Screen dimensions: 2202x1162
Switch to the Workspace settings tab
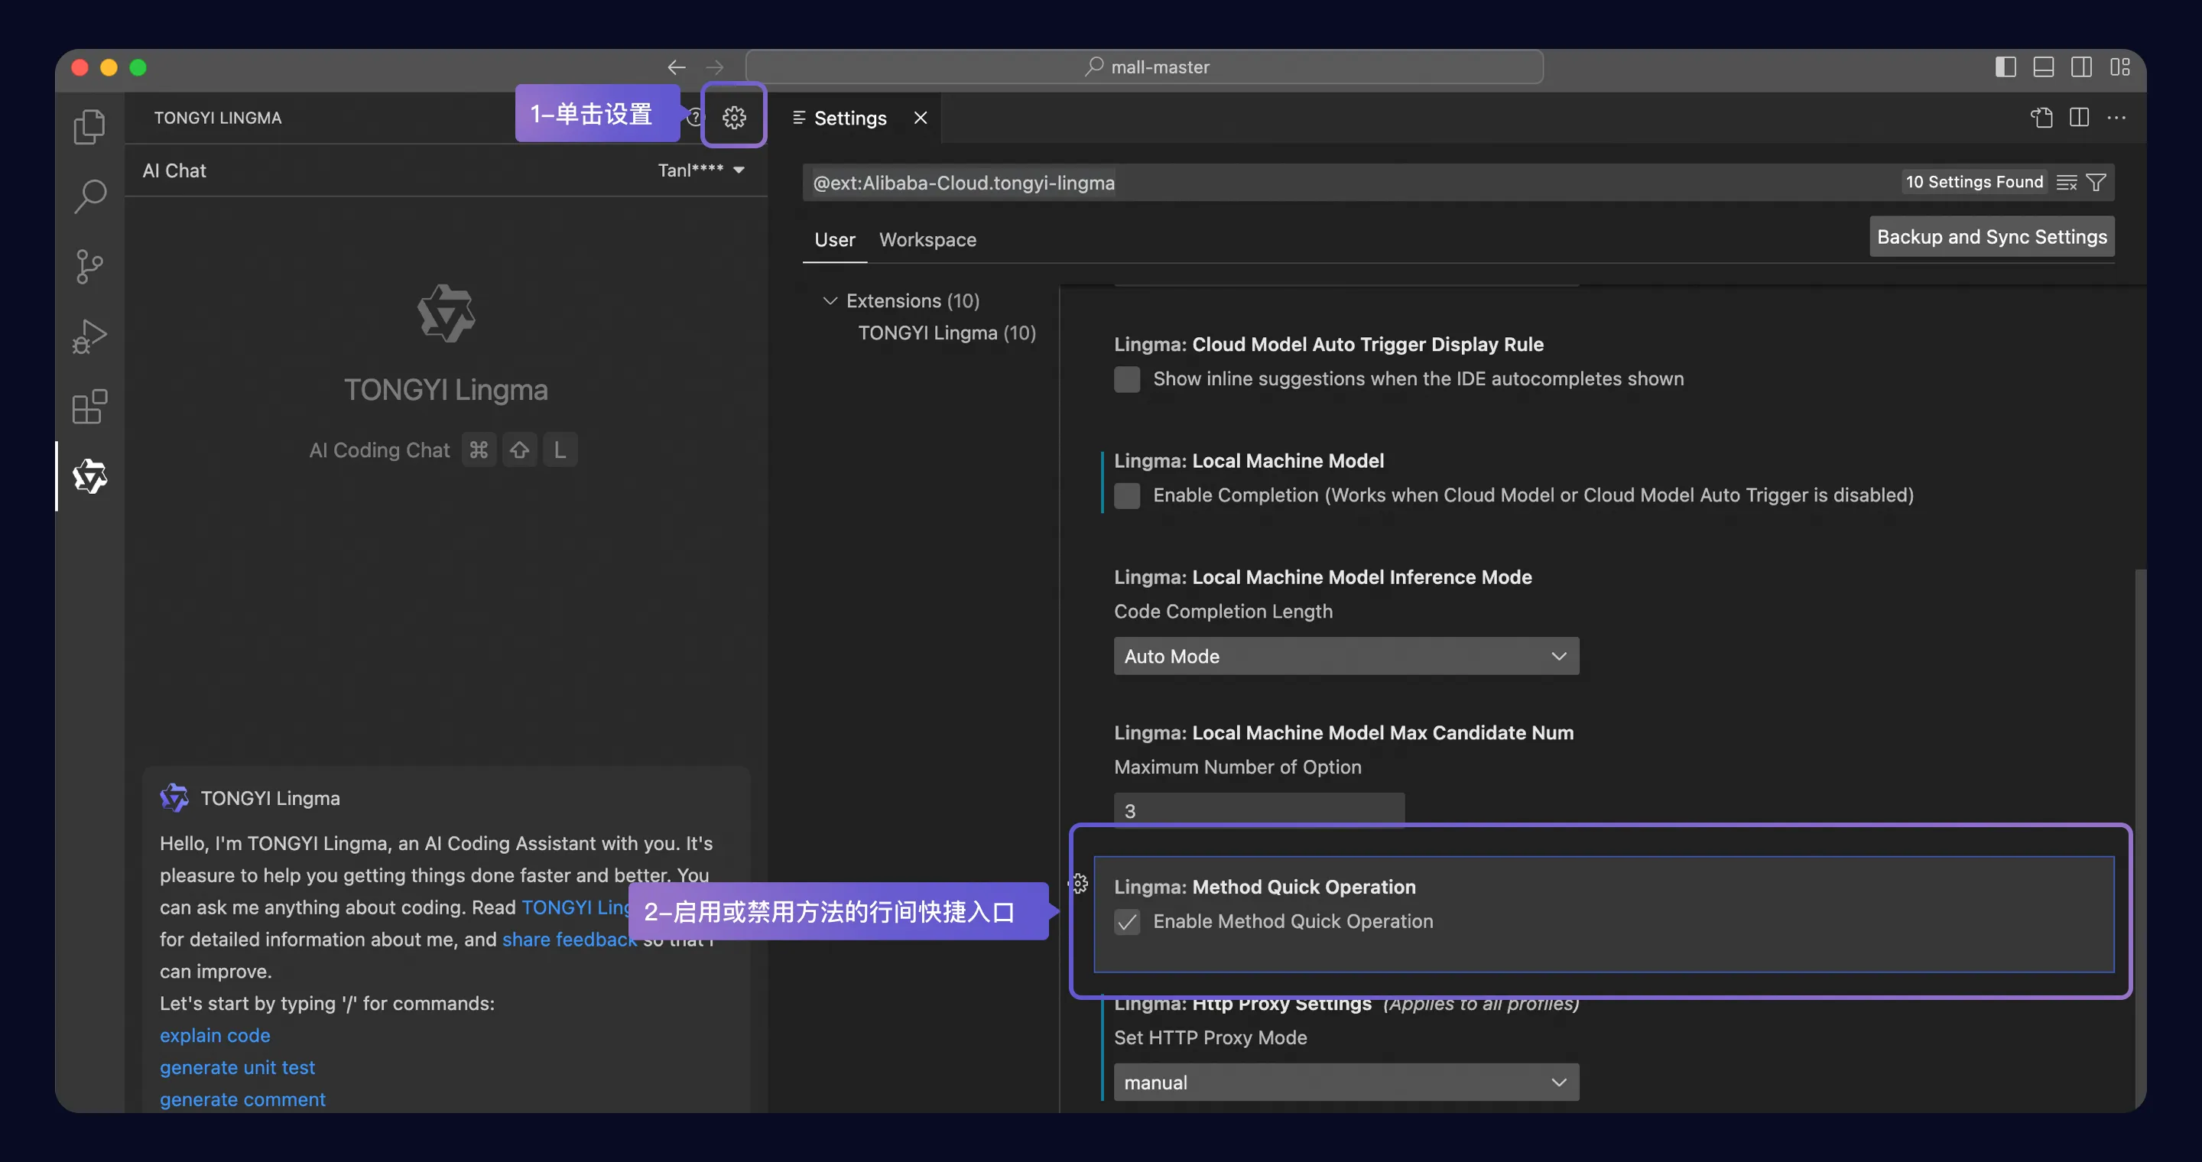(927, 239)
